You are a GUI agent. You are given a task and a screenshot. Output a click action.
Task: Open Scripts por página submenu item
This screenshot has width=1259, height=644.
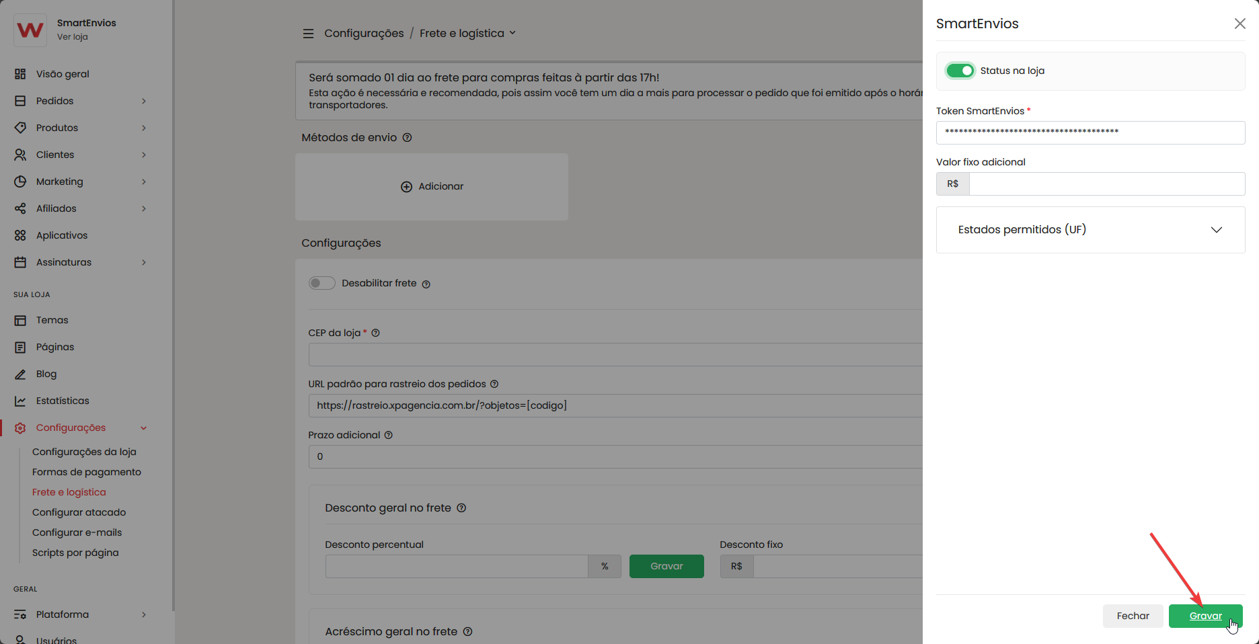point(75,553)
